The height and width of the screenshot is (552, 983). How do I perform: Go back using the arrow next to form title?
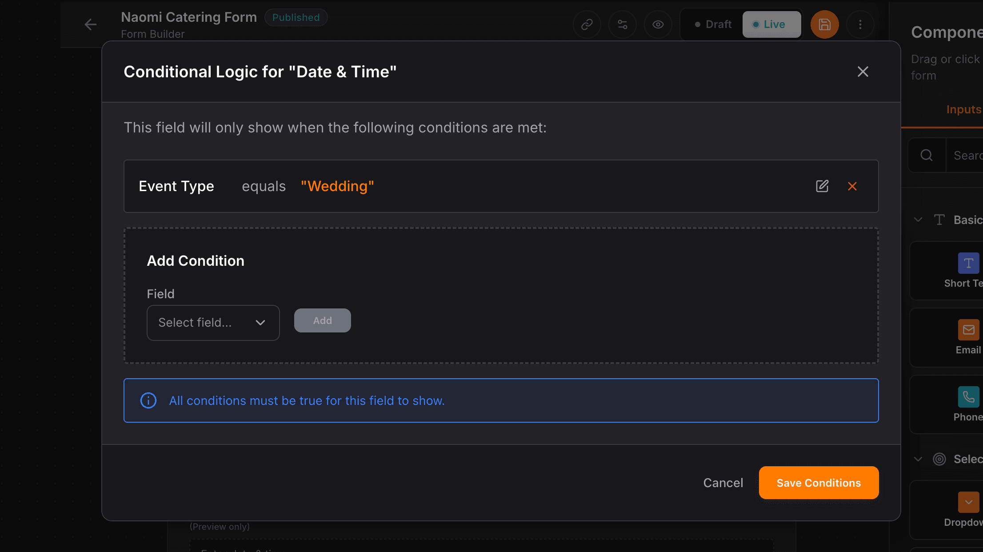point(90,24)
